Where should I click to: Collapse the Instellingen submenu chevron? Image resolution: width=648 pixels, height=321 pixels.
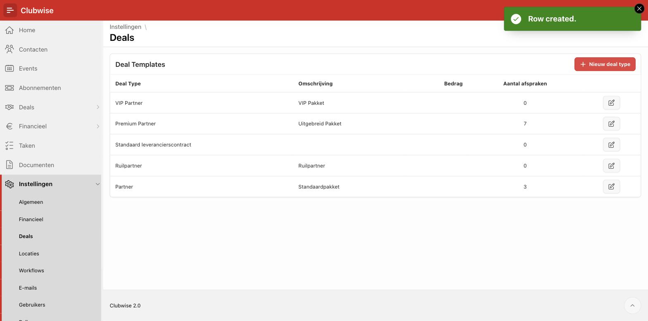(98, 184)
